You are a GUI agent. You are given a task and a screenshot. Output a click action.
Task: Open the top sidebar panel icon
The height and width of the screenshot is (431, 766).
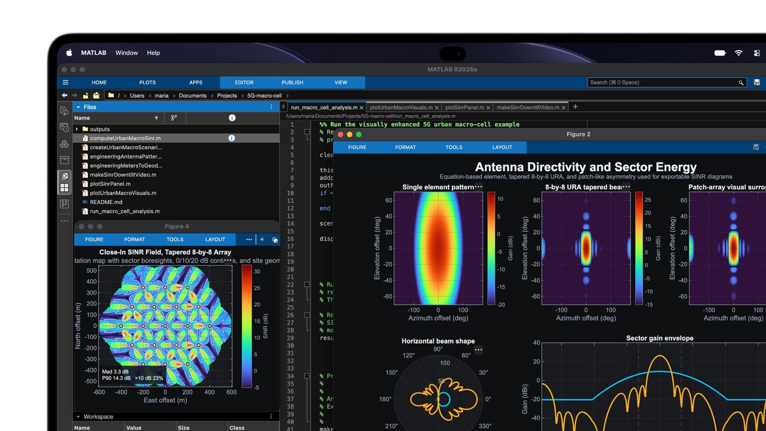[64, 111]
